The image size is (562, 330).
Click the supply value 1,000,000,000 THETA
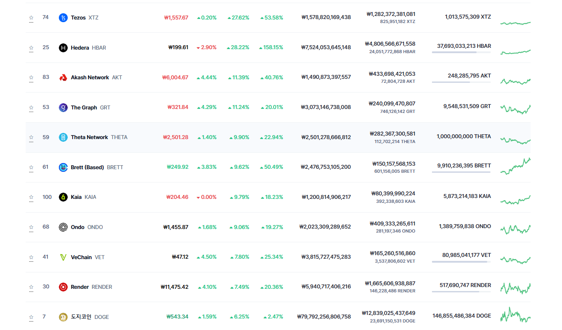464,136
